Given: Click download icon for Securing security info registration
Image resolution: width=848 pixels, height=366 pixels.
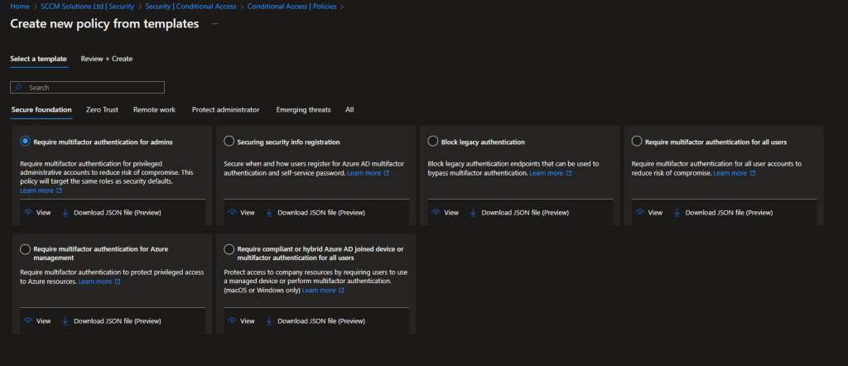Looking at the screenshot, I should click(x=269, y=213).
